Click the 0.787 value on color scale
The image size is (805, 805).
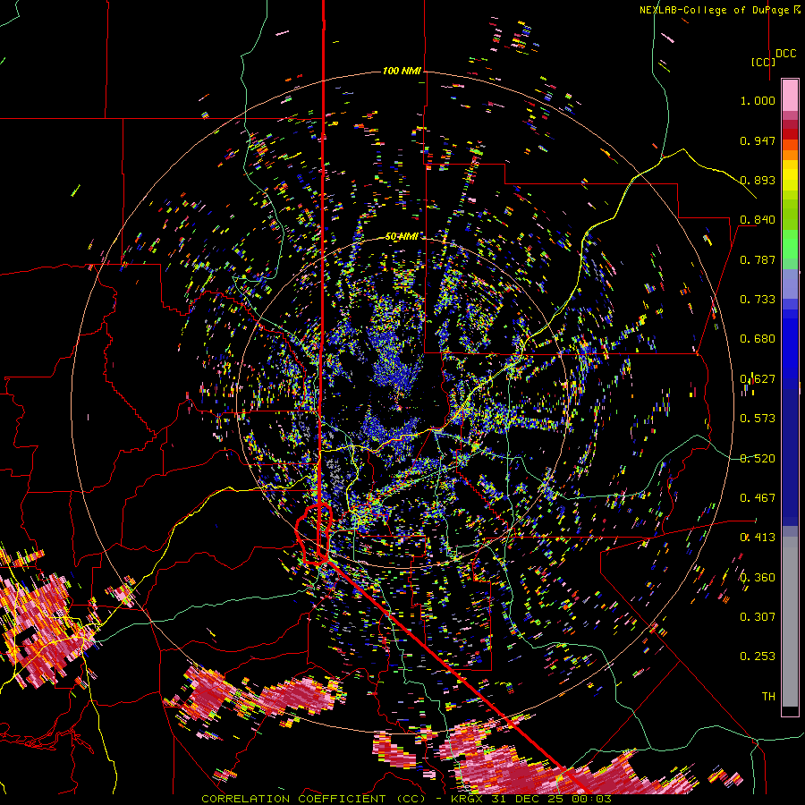[x=758, y=259]
